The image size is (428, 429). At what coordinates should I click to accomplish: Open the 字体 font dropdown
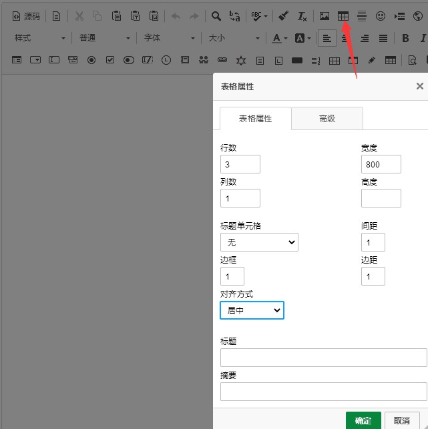click(169, 38)
